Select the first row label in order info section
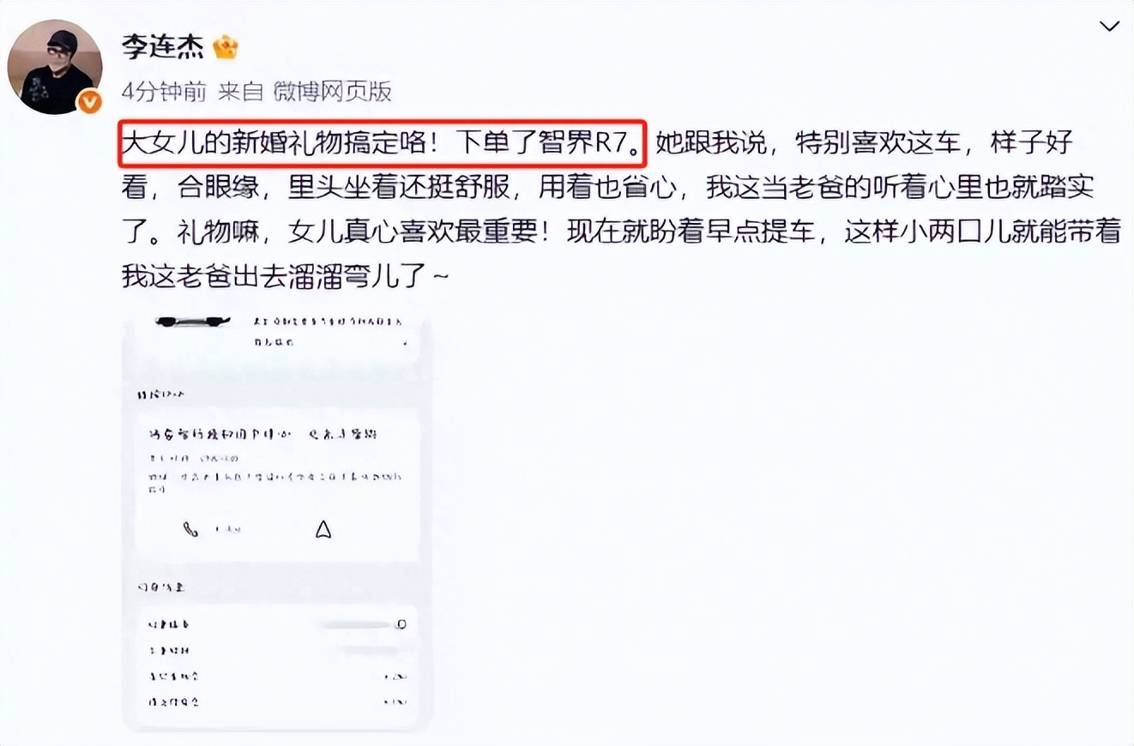 tap(169, 625)
